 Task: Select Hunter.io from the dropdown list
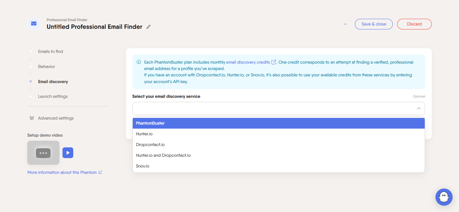(144, 134)
